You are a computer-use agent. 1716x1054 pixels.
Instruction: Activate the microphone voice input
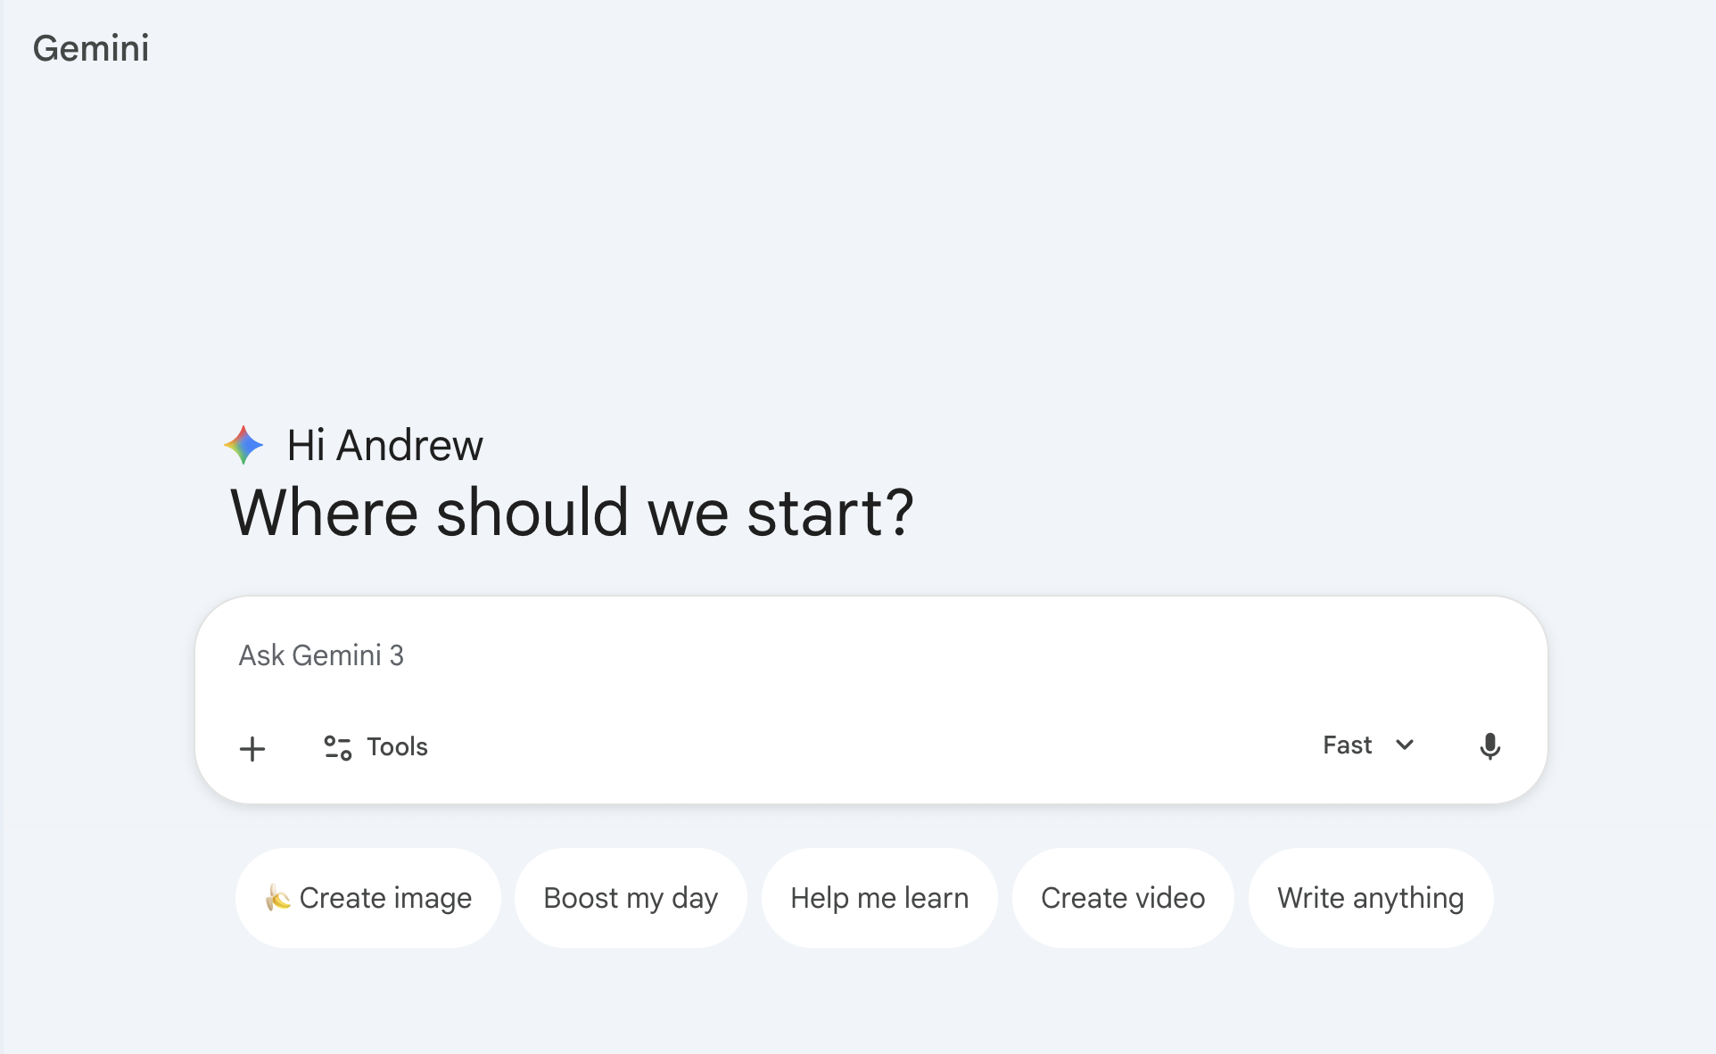(1489, 746)
